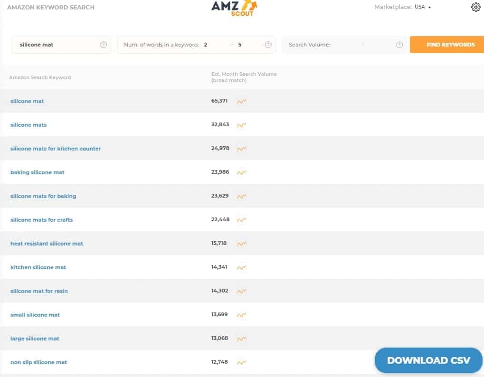View trend chart for silicone mats for baking

(241, 196)
